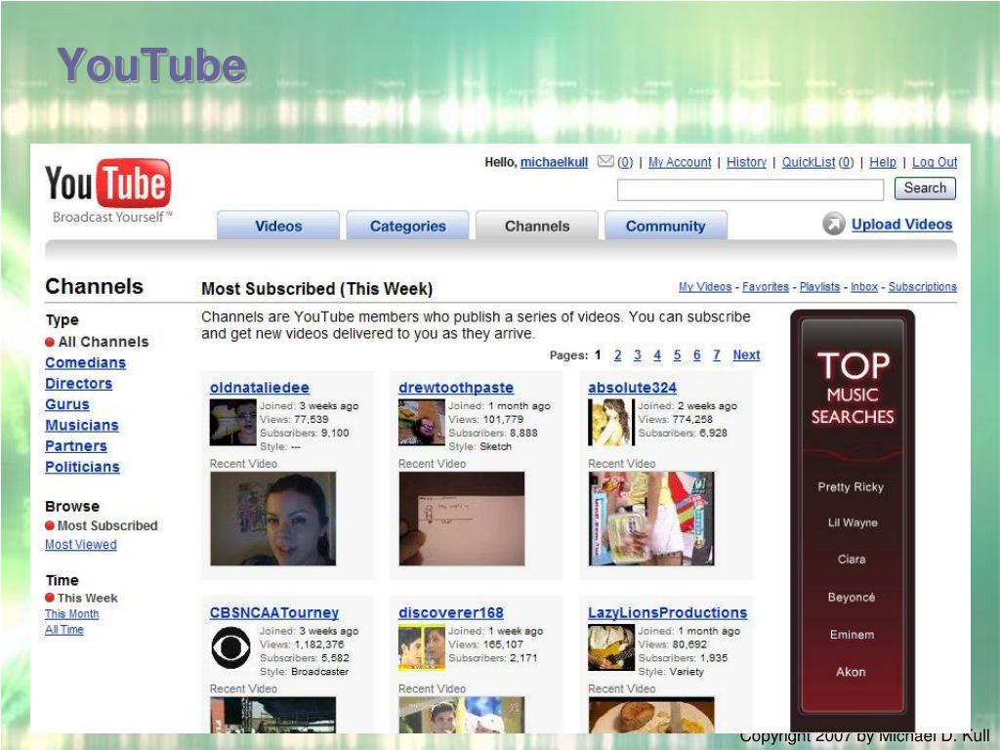Open the Inbox link
This screenshot has width=1000, height=750.
(864, 287)
